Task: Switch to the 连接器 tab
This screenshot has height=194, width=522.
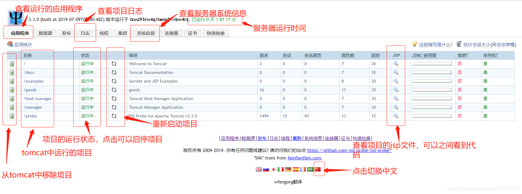Action: (171, 33)
